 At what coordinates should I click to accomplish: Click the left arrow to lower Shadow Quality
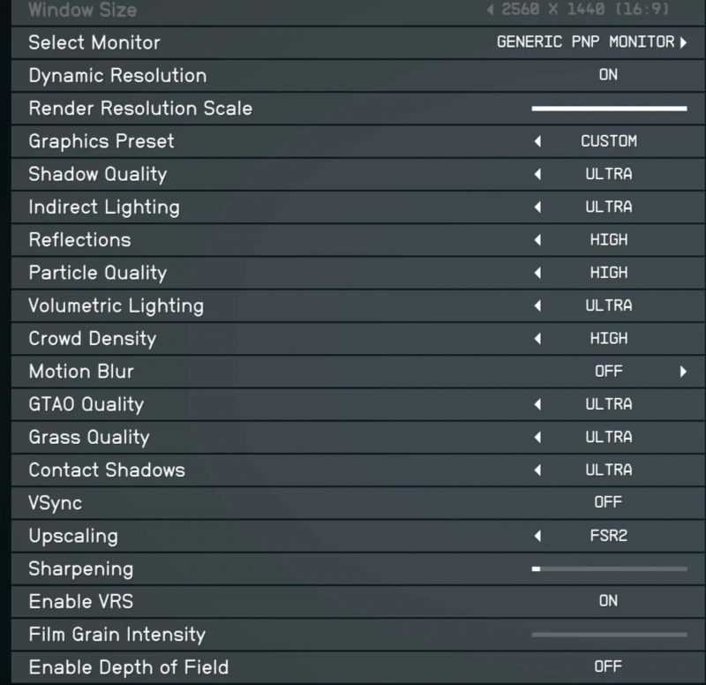pyautogui.click(x=537, y=174)
